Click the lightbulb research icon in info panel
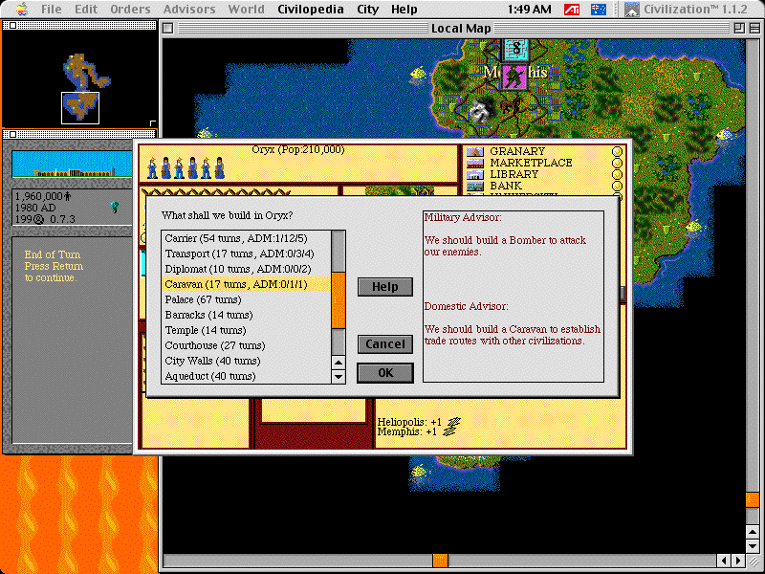The width and height of the screenshot is (765, 574). point(115,208)
